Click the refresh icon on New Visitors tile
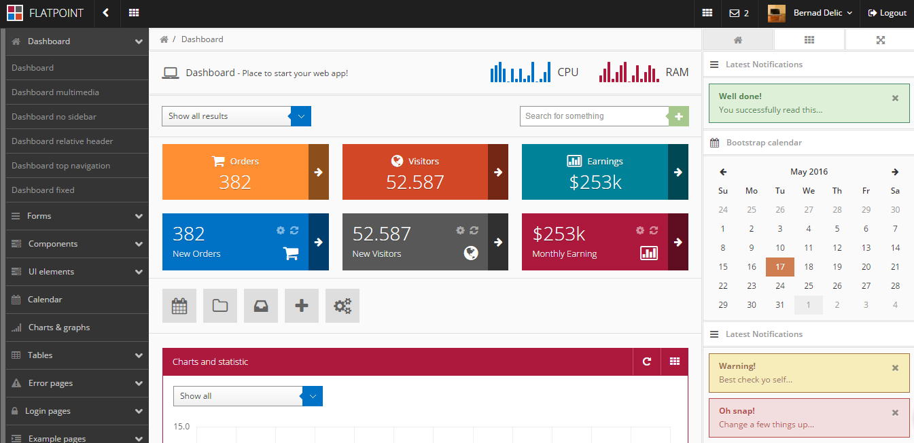Viewport: 914px width, 443px height. (474, 230)
